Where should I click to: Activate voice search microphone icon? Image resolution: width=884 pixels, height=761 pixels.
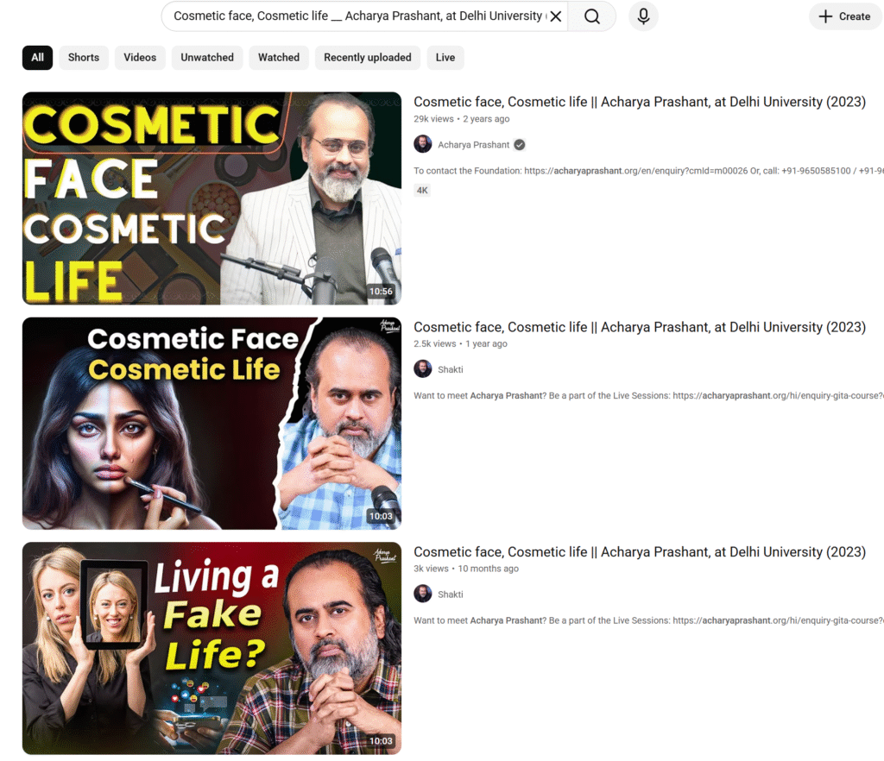[643, 16]
